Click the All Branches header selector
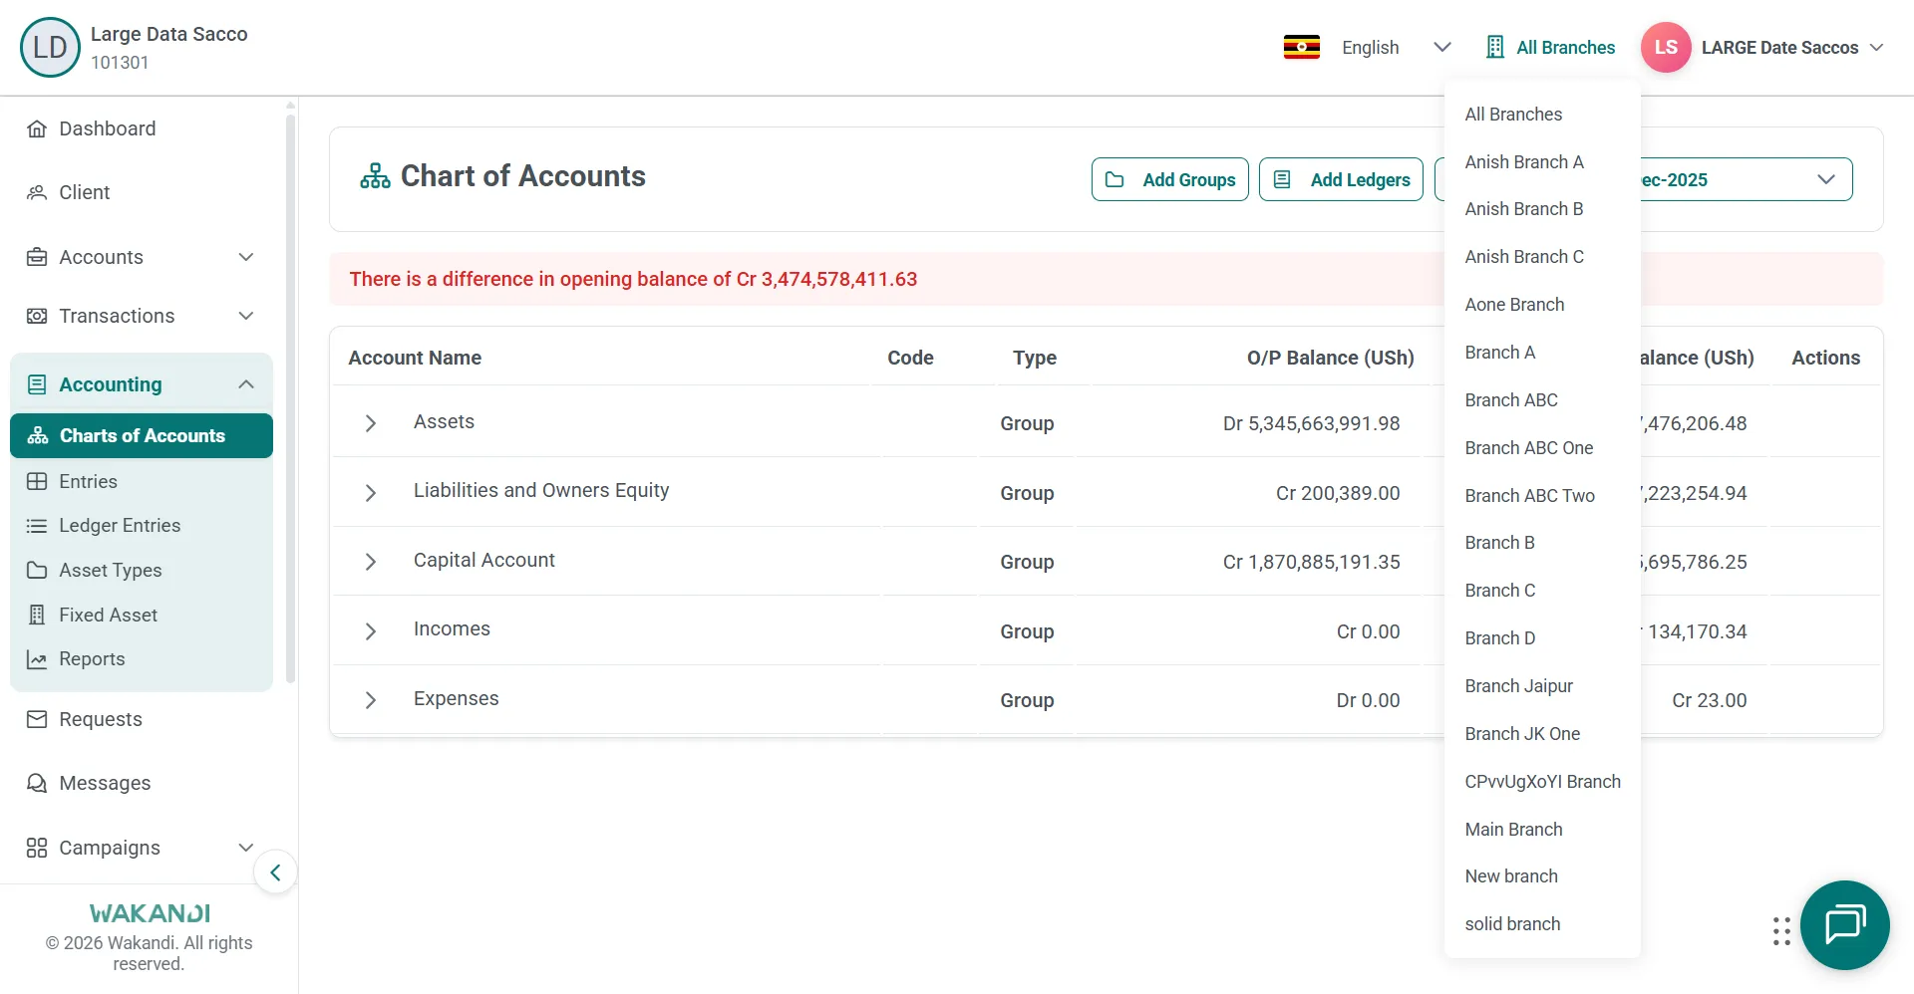The width and height of the screenshot is (1914, 994). 1550,47
